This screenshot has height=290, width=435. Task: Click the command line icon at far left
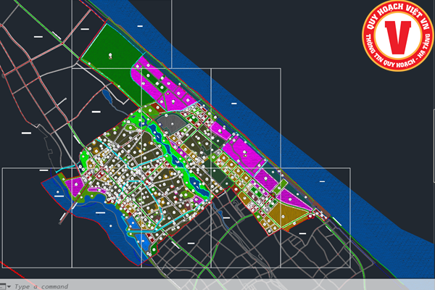(4, 286)
